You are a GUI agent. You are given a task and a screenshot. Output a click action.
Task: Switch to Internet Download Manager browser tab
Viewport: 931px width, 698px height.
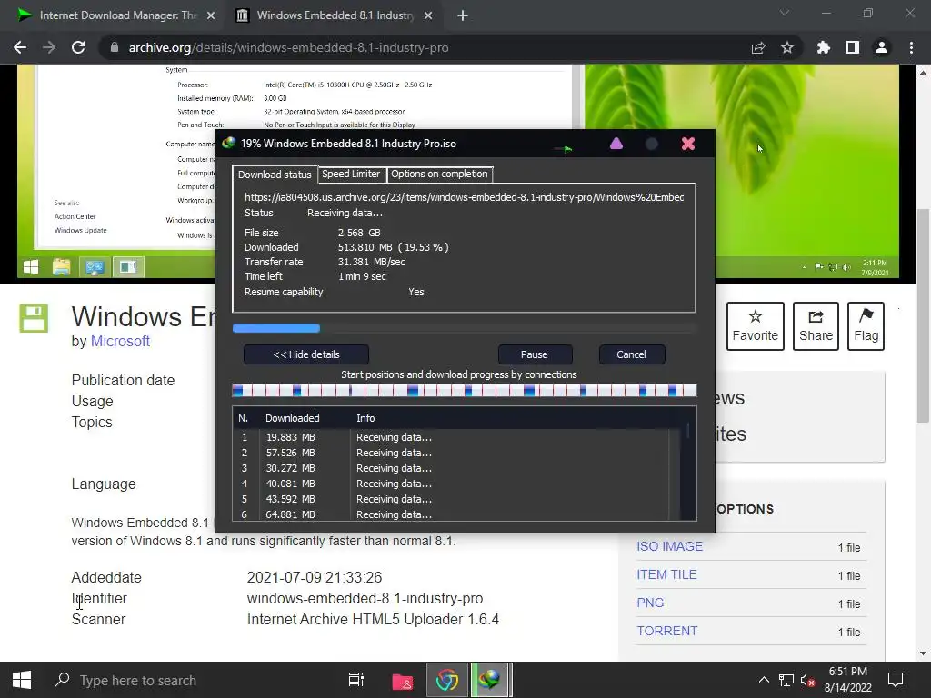coord(116,15)
